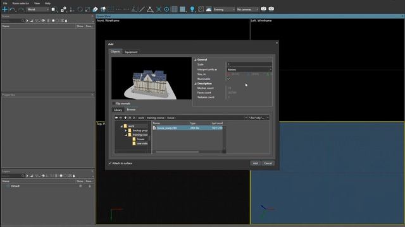Toggle the Illuminable checkbox

(x=228, y=79)
